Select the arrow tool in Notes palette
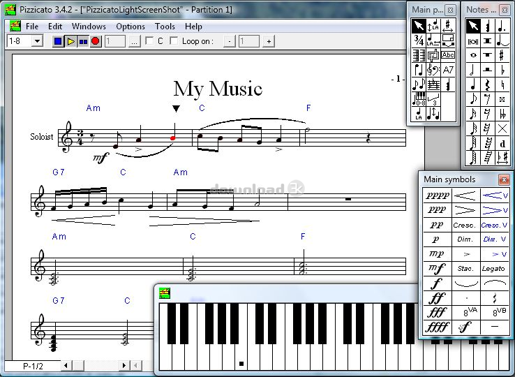The image size is (515, 377). [473, 26]
